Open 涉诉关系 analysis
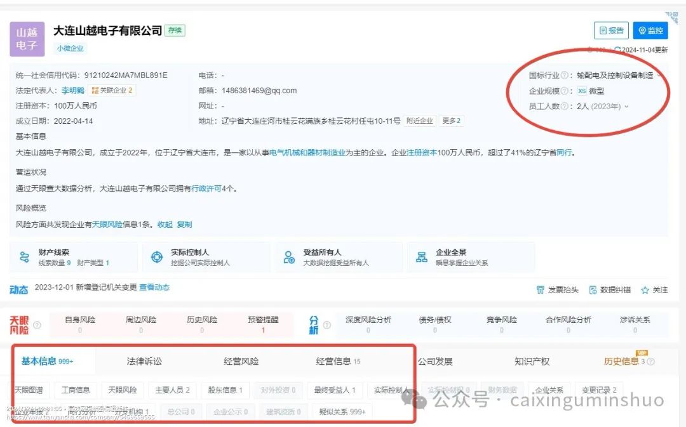The image size is (686, 427). (x=635, y=324)
